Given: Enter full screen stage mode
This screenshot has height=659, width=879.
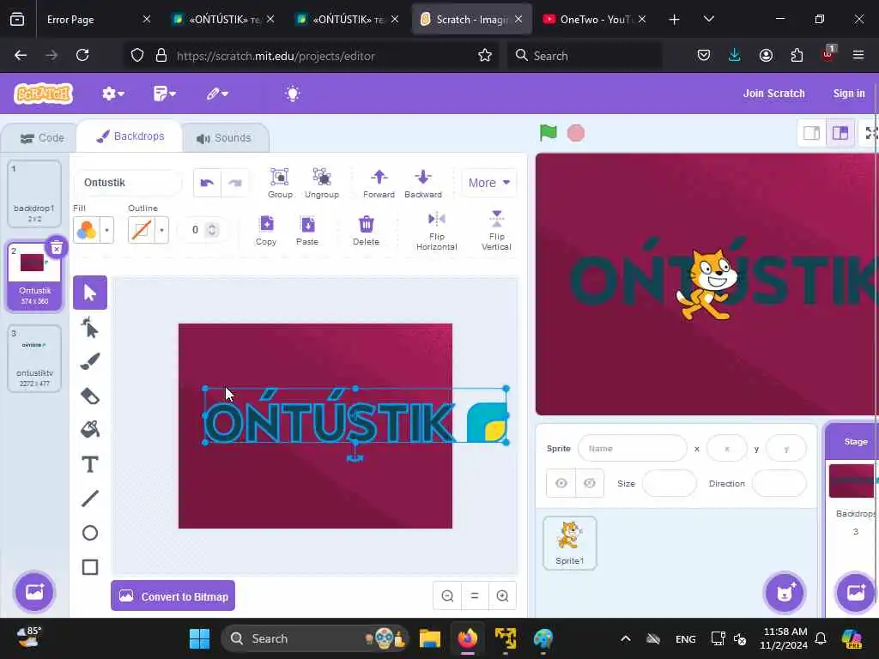Looking at the screenshot, I should pos(870,133).
